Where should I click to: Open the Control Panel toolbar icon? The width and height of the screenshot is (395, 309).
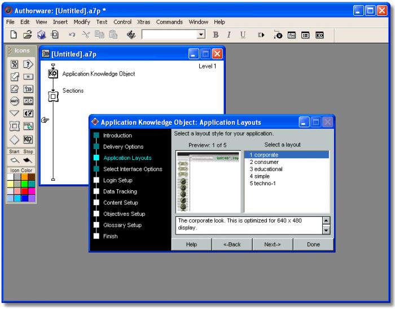point(278,35)
